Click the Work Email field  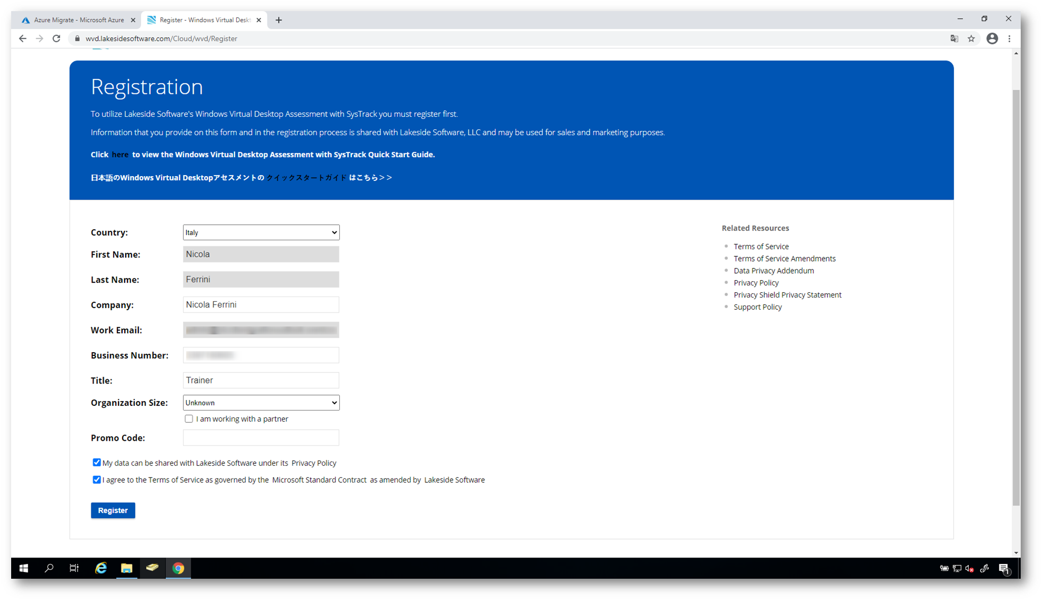coord(261,330)
